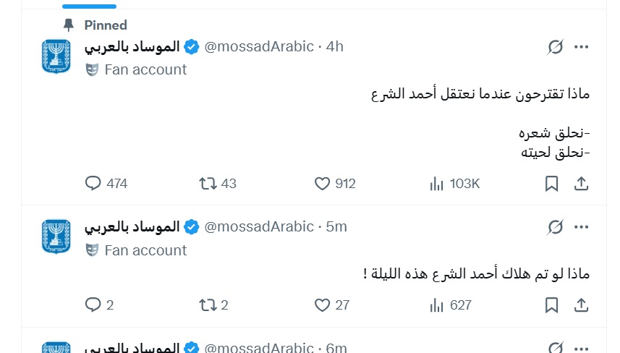The height and width of the screenshot is (353, 620).
Task: Share the pinned post
Action: point(581,184)
